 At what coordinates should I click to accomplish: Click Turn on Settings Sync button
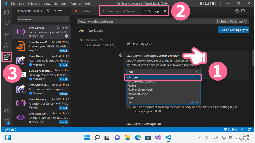click(x=233, y=30)
